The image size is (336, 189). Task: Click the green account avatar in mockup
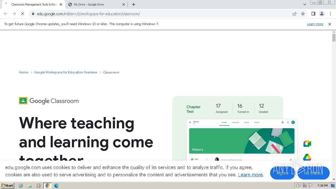[293, 122]
